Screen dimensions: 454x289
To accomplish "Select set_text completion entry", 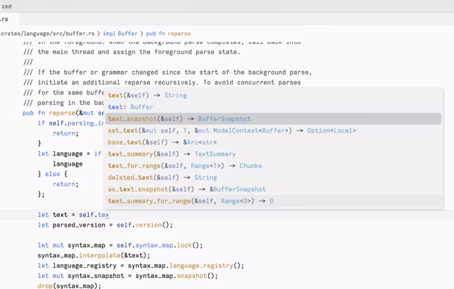I will [273, 131].
